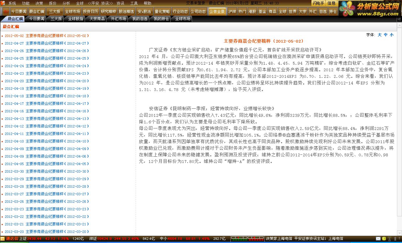Open the 2012-03-30 晨会纪要 entry
This screenshot has width=402, height=243.
coord(47,171)
